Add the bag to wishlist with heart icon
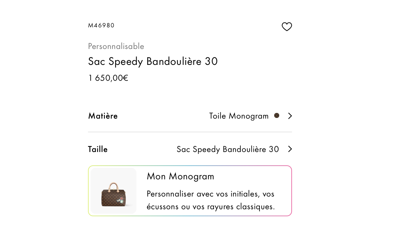 [287, 27]
